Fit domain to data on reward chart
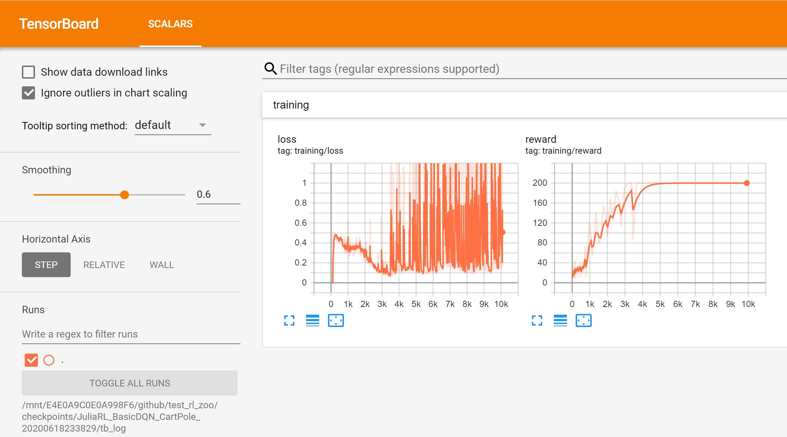Screen dimensions: 787x437 coord(584,320)
